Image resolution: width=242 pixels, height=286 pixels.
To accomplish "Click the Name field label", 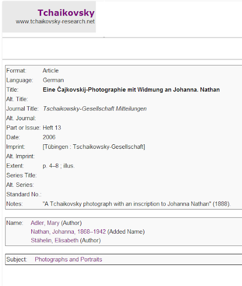I will point(15,223).
